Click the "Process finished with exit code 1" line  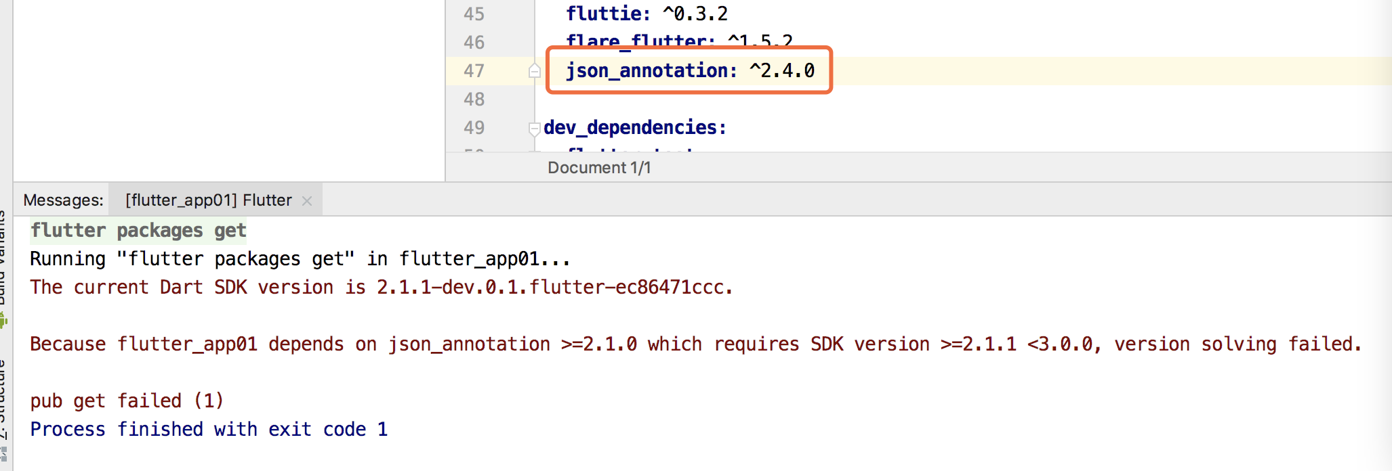(209, 430)
